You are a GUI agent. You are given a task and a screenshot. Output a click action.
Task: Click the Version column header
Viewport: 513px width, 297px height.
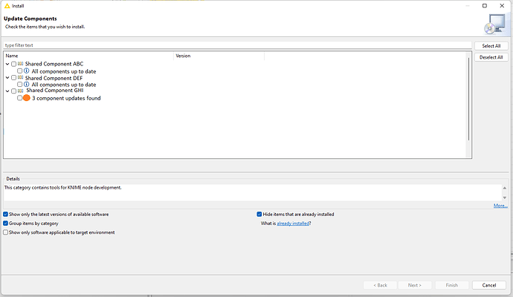[x=219, y=56]
